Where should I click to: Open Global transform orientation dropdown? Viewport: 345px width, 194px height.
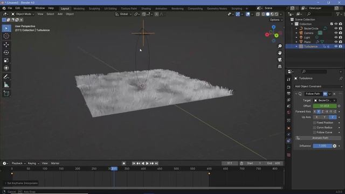(123, 14)
